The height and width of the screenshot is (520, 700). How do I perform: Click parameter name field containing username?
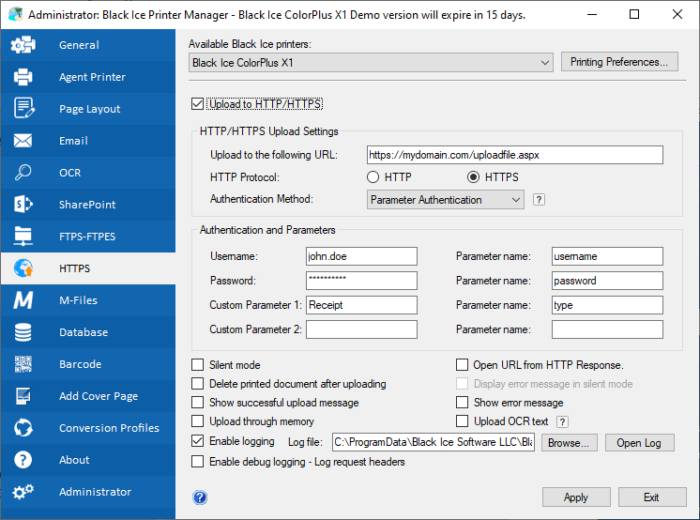click(607, 256)
